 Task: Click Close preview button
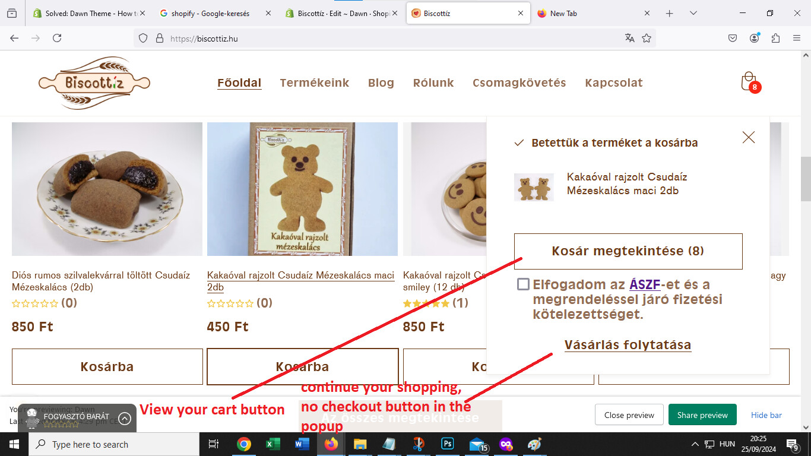tap(629, 415)
